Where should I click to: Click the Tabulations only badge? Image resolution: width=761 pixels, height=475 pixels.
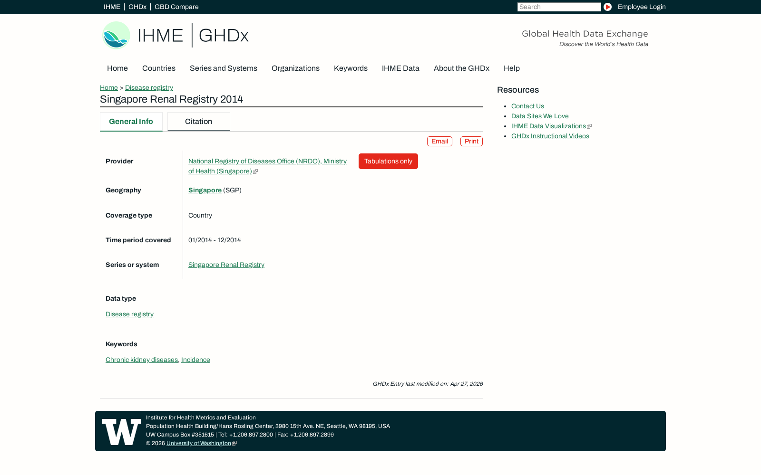388,161
